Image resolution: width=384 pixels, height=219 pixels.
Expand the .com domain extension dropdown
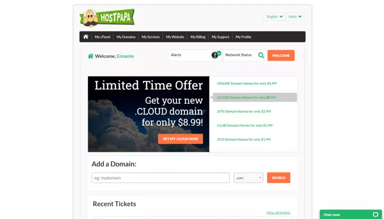(x=248, y=178)
